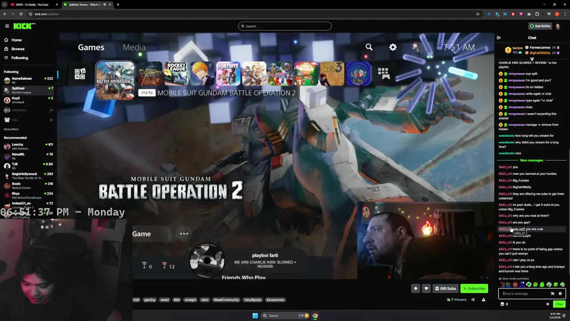Screen dimensions: 570x321
Task: Click the first emote above chat input
Action: pyautogui.click(x=502, y=284)
